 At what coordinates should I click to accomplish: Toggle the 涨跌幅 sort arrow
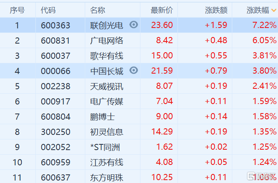tap(274, 11)
